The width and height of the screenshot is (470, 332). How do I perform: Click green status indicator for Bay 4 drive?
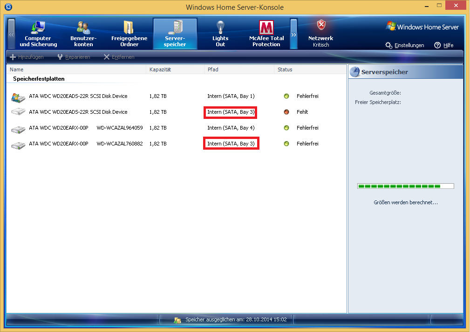286,128
